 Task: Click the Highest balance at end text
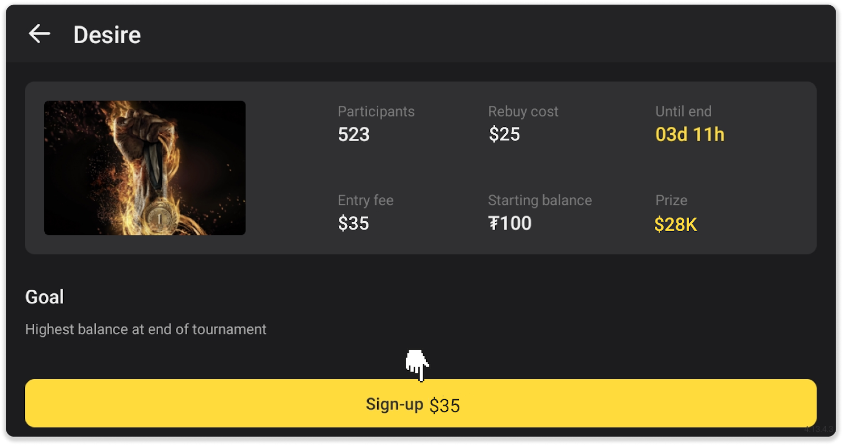pos(146,330)
